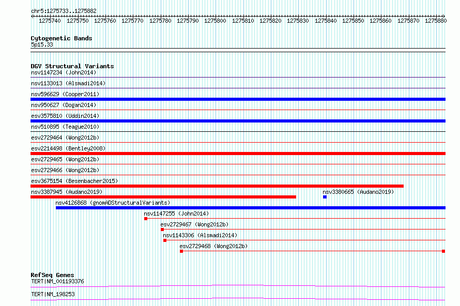Click the red bar under esv2214498
The width and height of the screenshot is (460, 306).
(238, 154)
